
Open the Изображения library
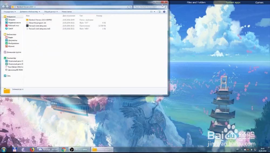pos(13,43)
